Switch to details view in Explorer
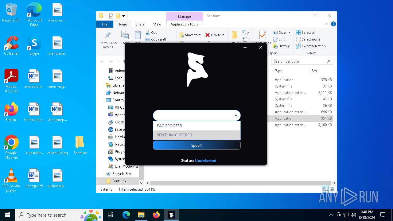The height and width of the screenshot is (221, 393). pos(325,189)
